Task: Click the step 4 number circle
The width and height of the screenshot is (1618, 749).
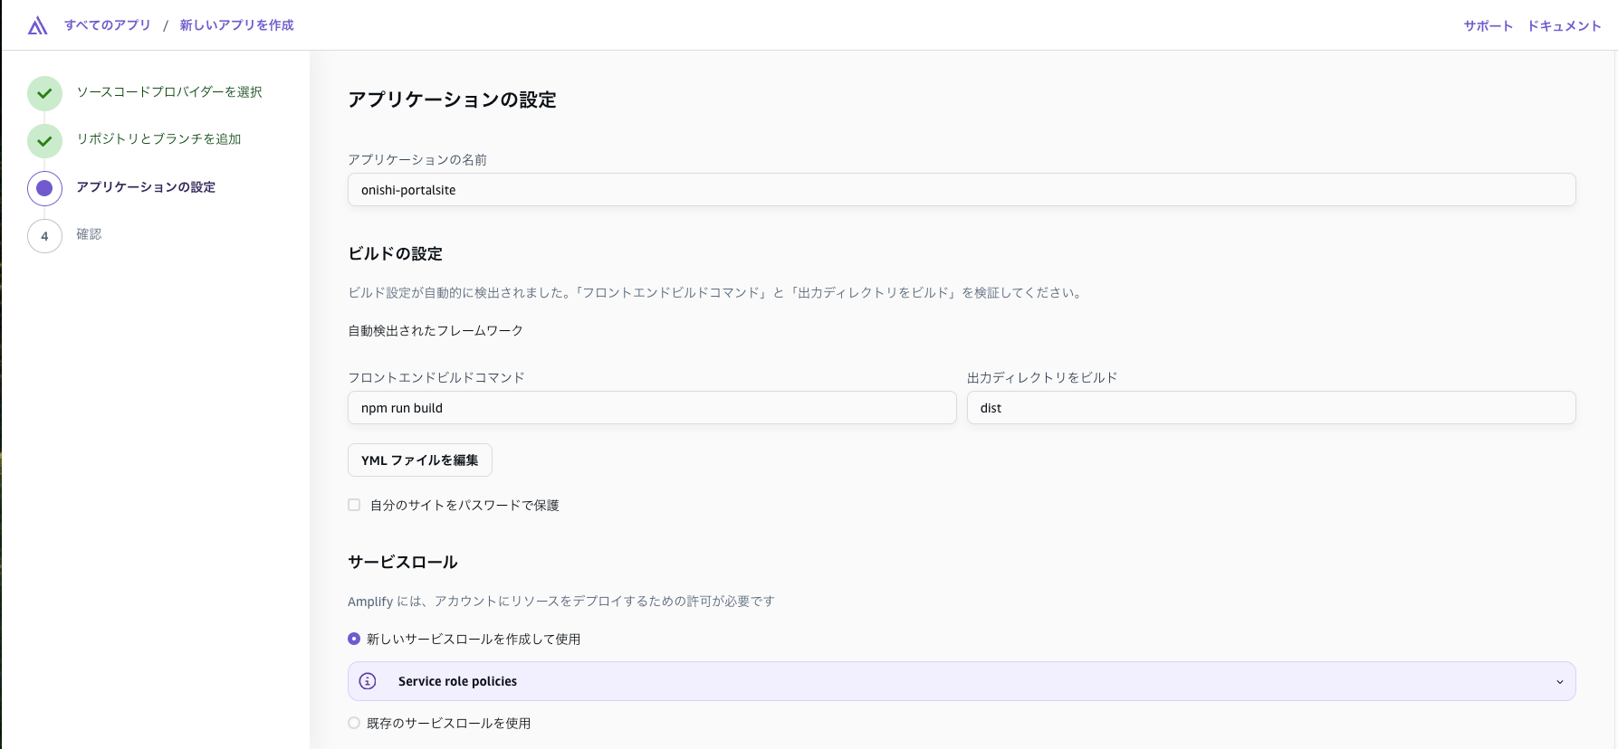Action: 44,236
